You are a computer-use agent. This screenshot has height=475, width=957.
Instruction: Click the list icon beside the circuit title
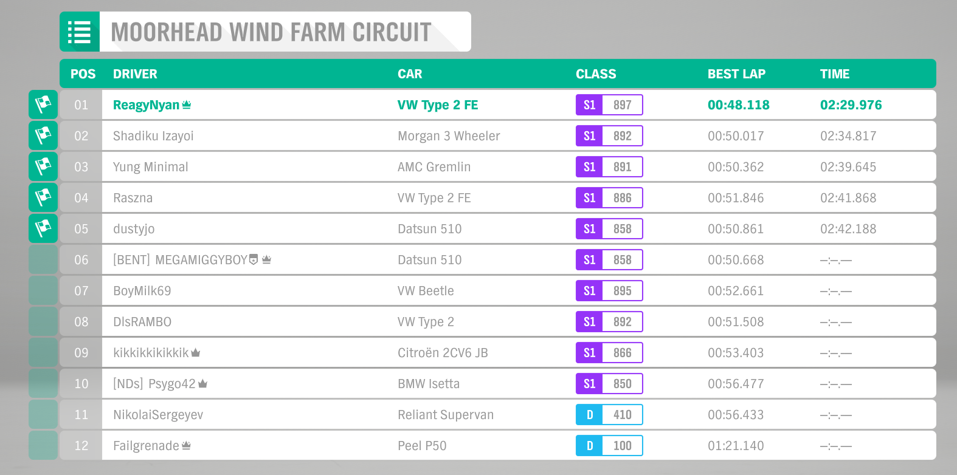(80, 32)
